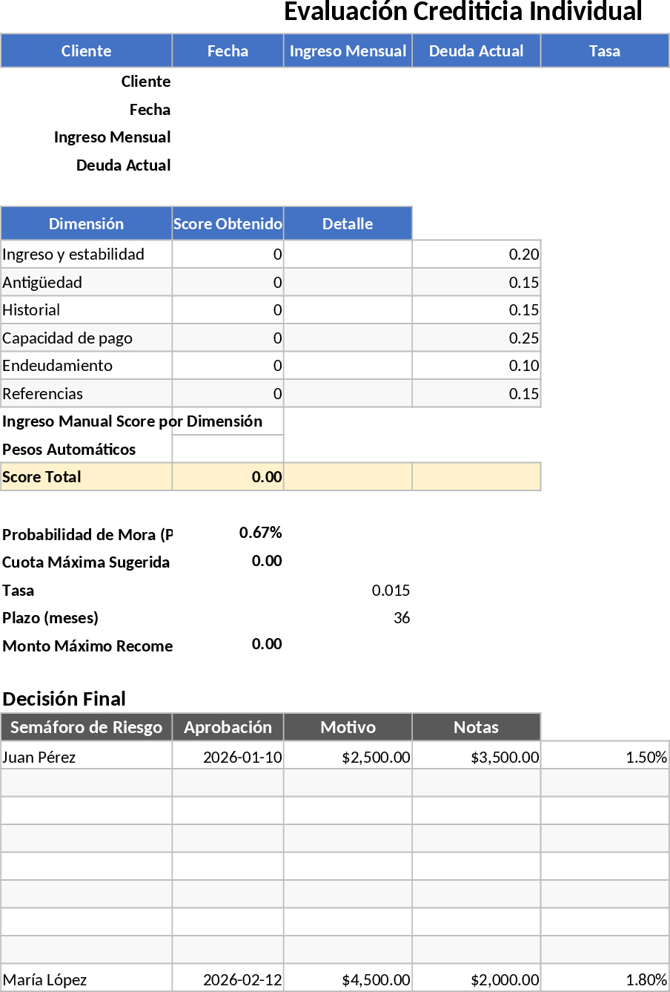Click the María López client cell
Viewport: 670px width, 992px height.
86,978
